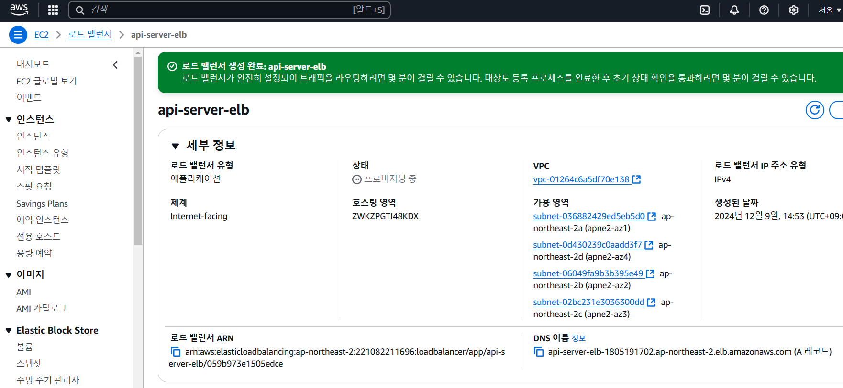Click the sidebar vertical scrollbar
This screenshot has width=843, height=388.
point(138,151)
